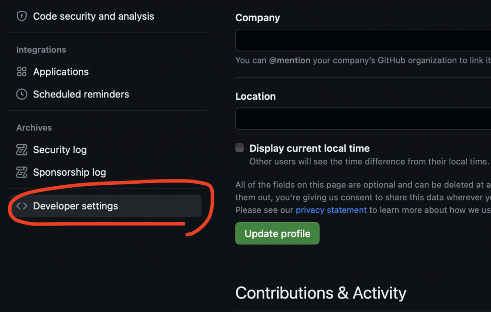The height and width of the screenshot is (312, 491).
Task: Open Developer settings
Action: [75, 206]
